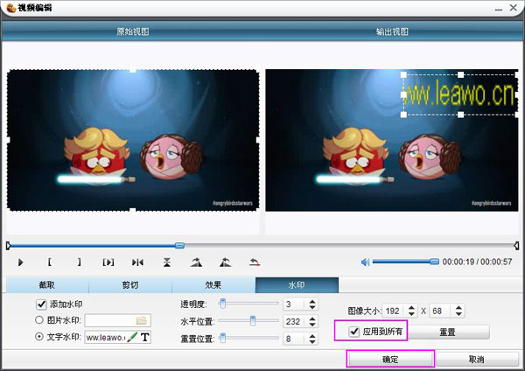Click the time display 00:00:19 / 00:00:57

pyautogui.click(x=477, y=262)
